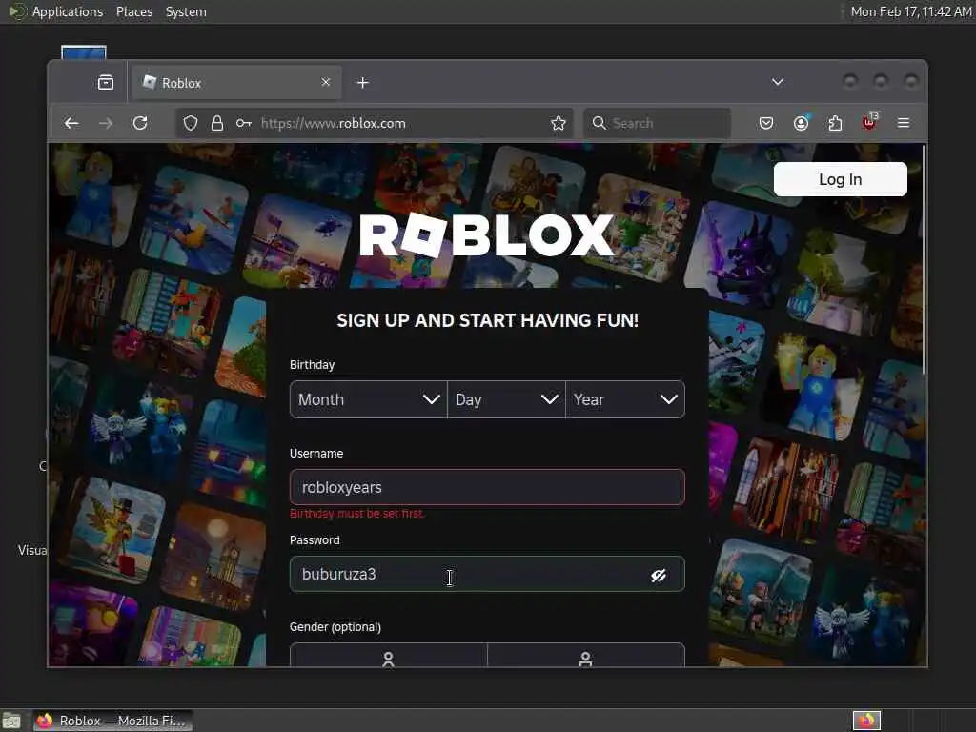
Task: Select the Roblox browser tab
Action: pyautogui.click(x=236, y=83)
